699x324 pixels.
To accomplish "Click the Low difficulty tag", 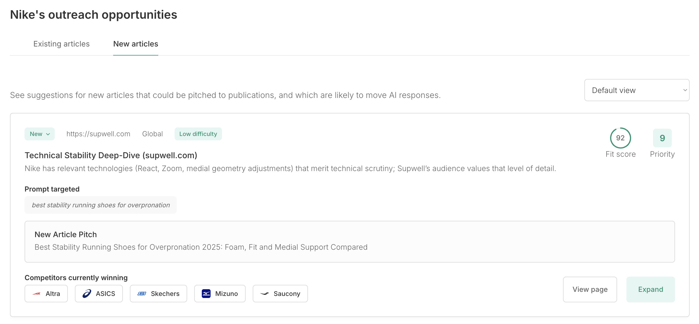I will coord(198,134).
